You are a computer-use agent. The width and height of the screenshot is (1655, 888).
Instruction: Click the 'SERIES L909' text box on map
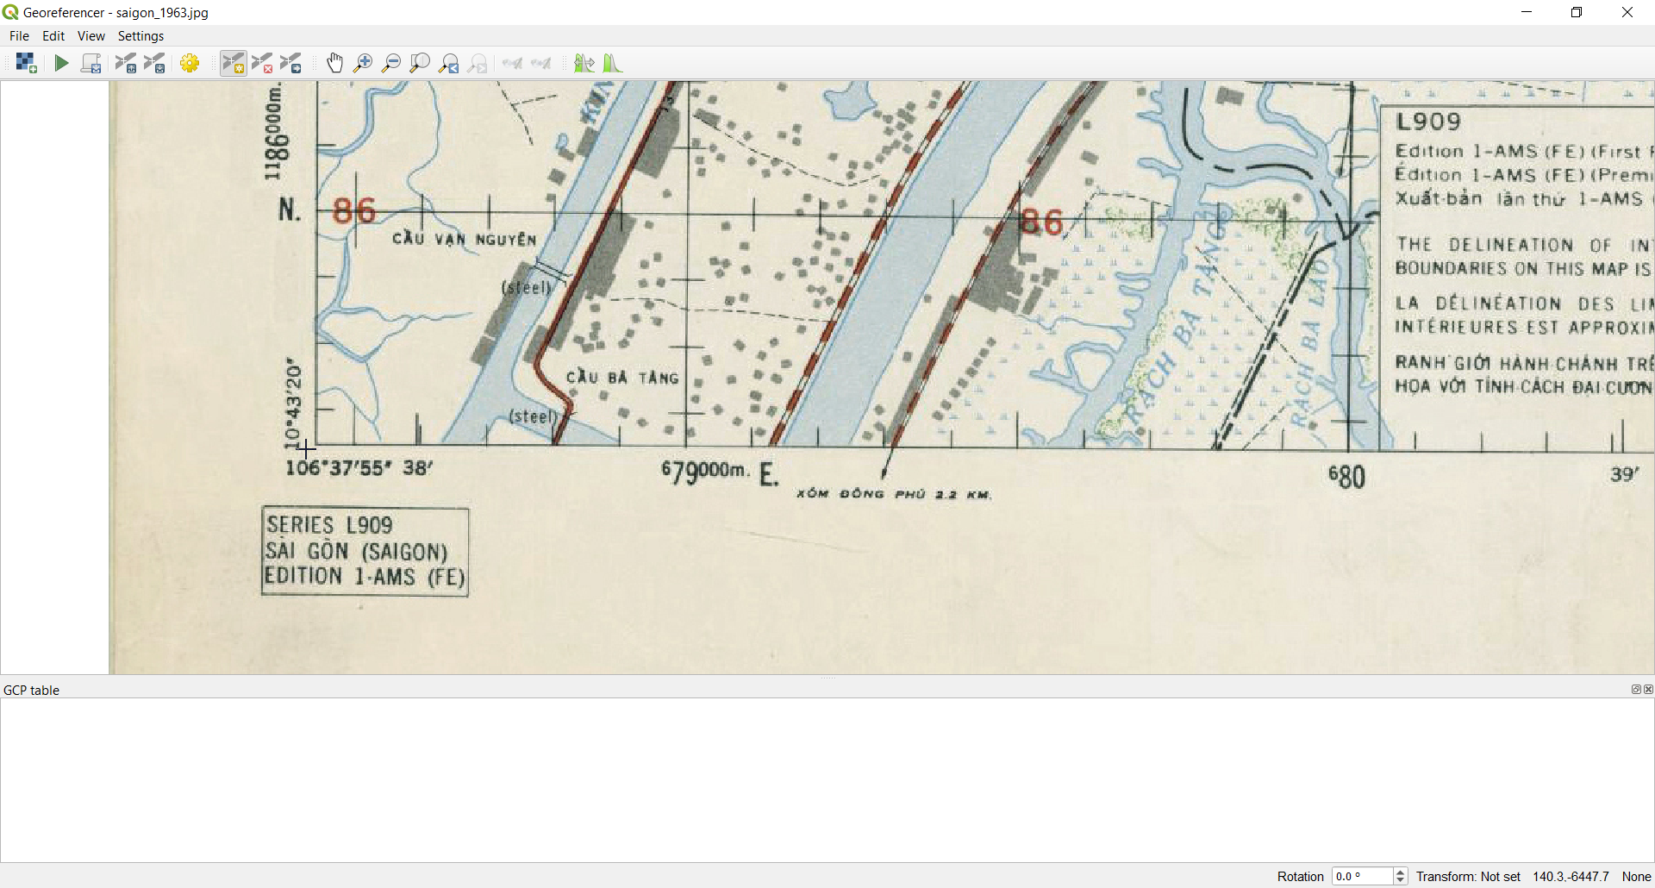click(x=365, y=552)
